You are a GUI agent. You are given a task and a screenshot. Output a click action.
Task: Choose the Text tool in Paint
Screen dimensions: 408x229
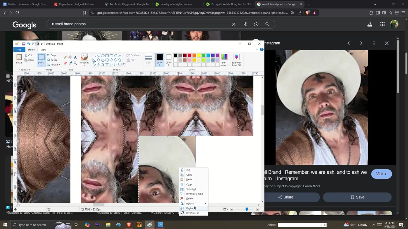(75, 57)
